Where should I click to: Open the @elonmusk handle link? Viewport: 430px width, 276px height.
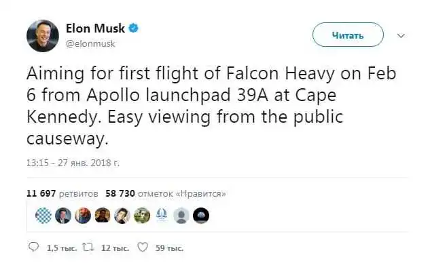click(91, 43)
